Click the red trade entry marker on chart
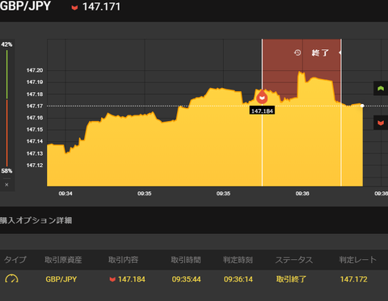 (262, 98)
